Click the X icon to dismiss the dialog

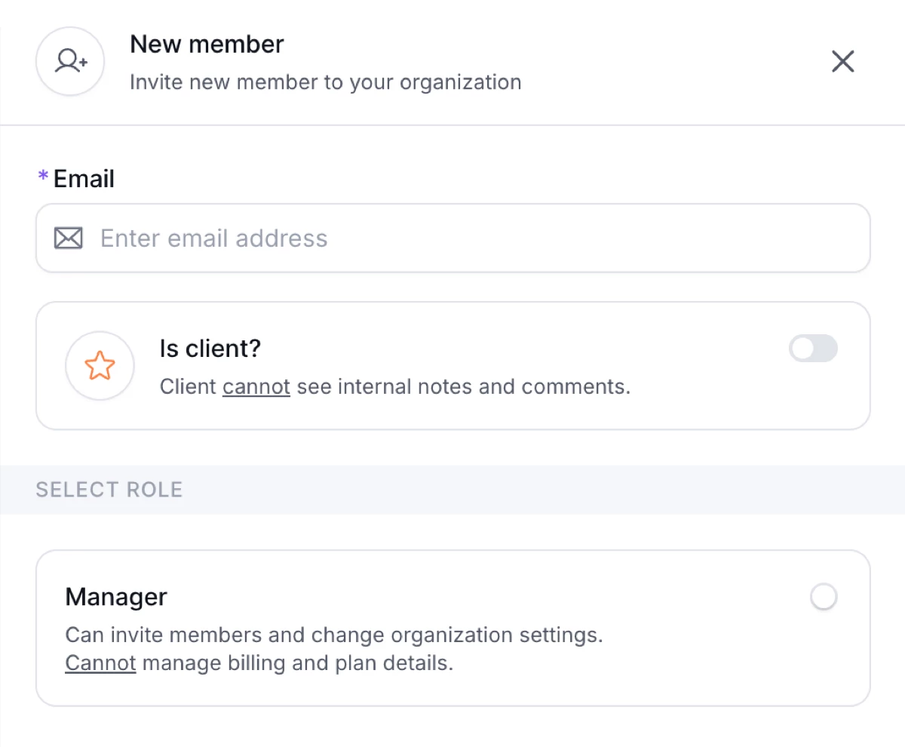[x=842, y=61]
